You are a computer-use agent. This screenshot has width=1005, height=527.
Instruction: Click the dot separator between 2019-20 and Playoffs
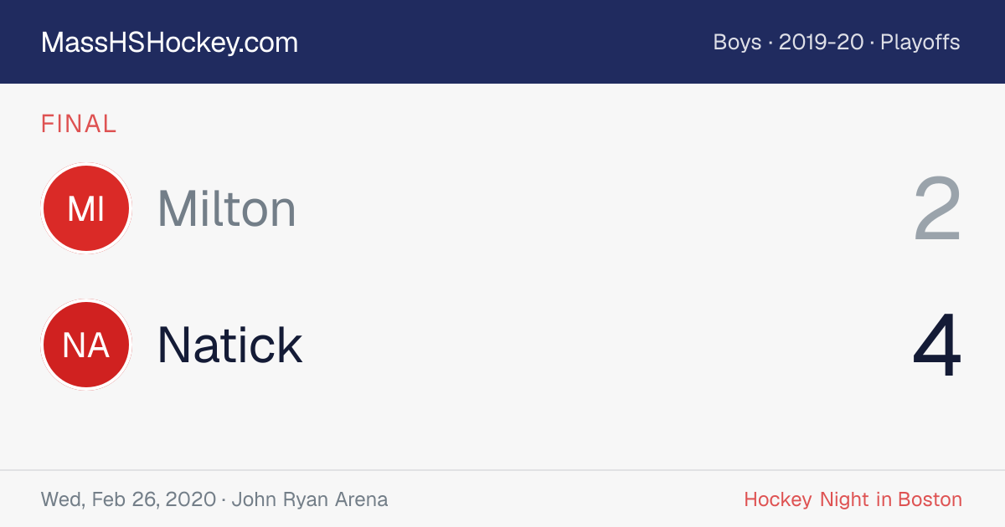click(x=872, y=43)
